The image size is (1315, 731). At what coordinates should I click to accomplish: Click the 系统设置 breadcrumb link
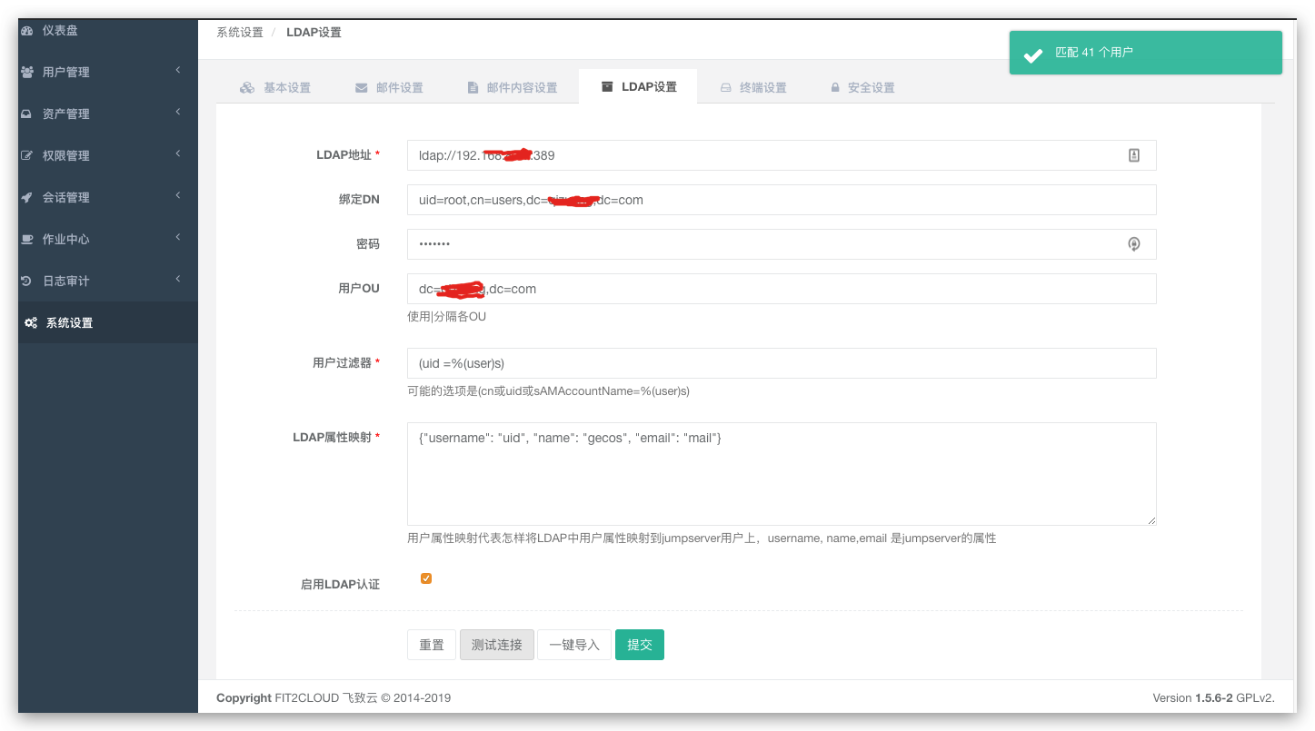[240, 33]
